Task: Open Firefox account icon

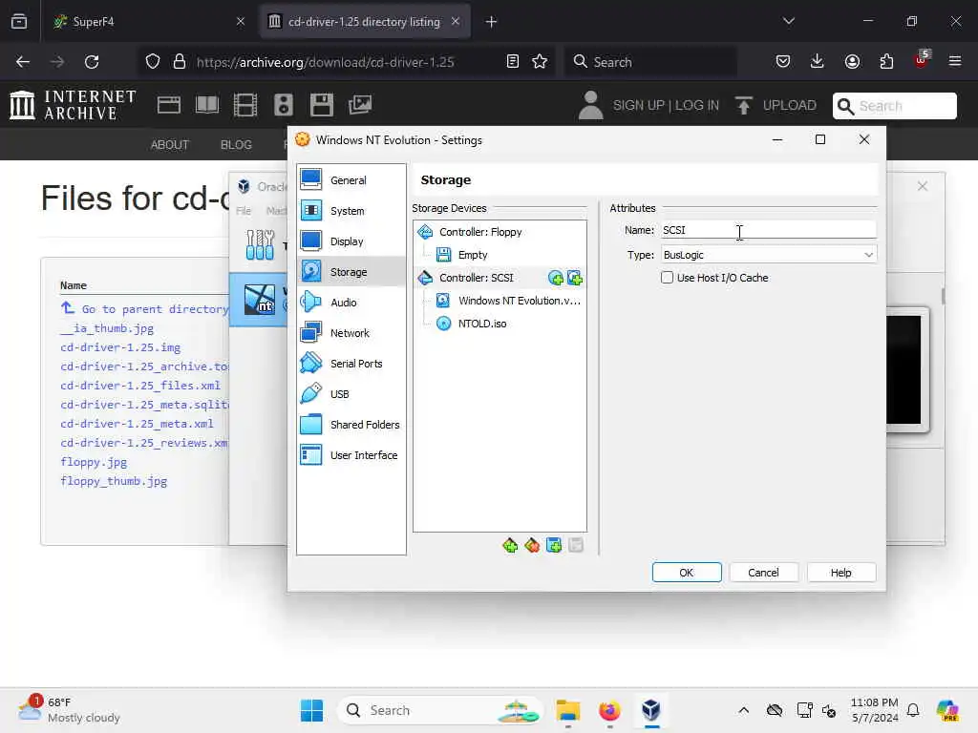Action: click(852, 61)
